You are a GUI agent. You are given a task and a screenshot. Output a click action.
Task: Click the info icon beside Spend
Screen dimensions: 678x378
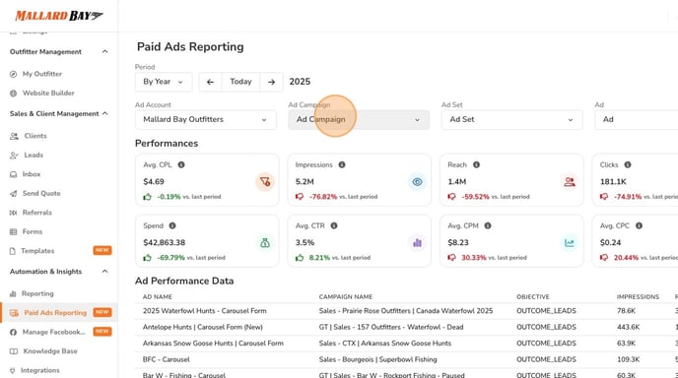click(172, 225)
